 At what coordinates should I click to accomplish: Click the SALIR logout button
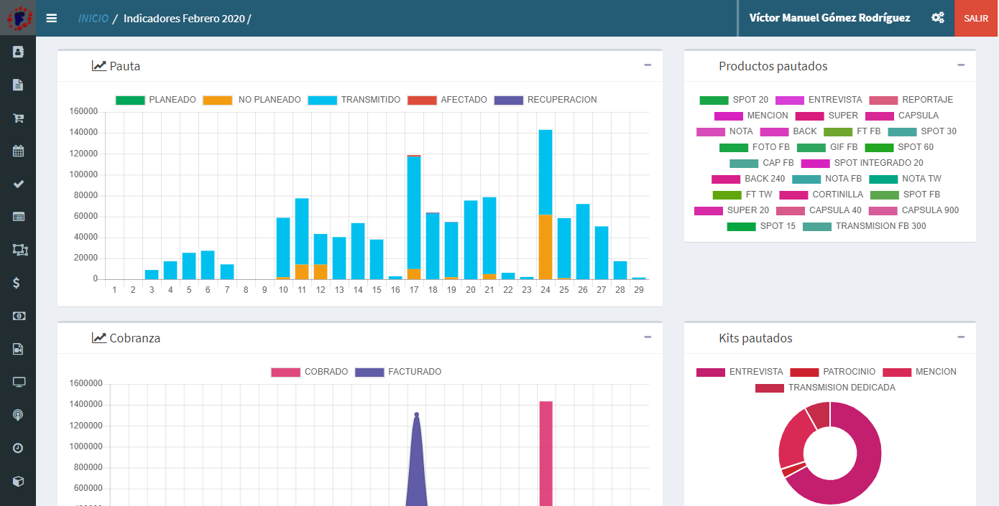click(x=977, y=18)
